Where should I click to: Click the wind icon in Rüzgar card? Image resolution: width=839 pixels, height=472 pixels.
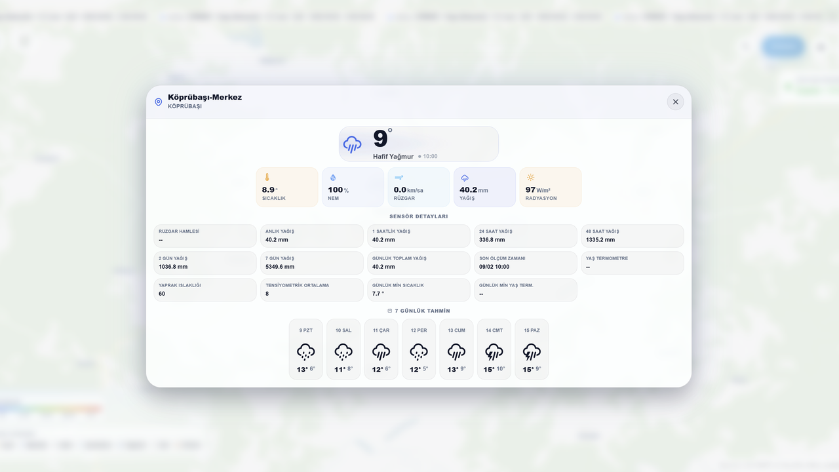(x=399, y=178)
